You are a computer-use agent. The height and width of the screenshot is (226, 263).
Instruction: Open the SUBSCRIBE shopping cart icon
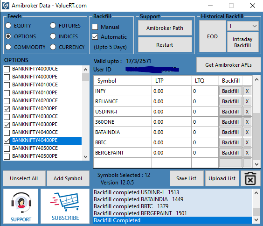click(x=65, y=206)
